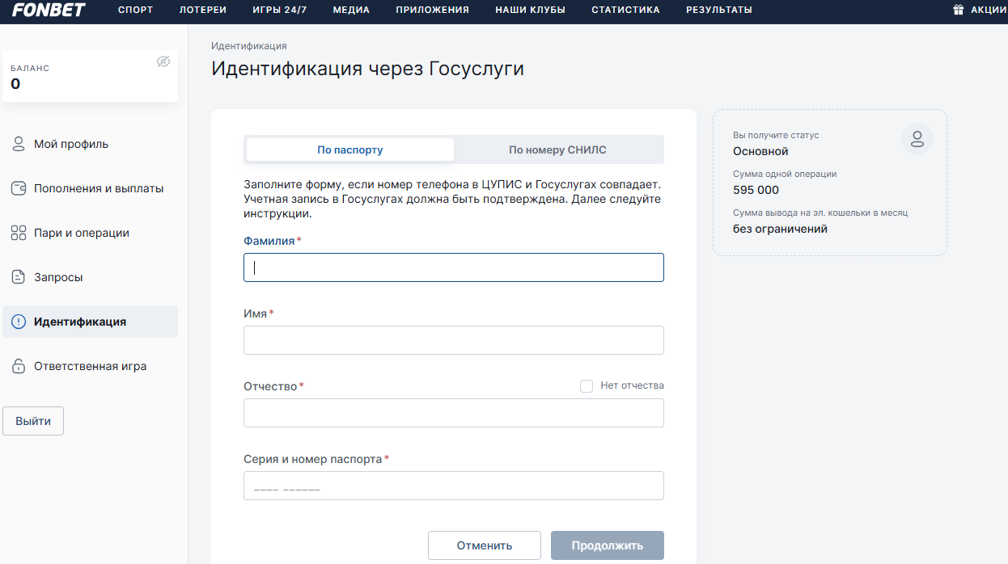Click the Идентификация breadcrumb above the title
1008x564 pixels.
point(249,46)
